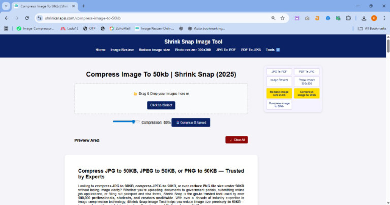390x205 pixels.
Task: Click the page vertical scrollbar thumb
Action: tap(388, 46)
